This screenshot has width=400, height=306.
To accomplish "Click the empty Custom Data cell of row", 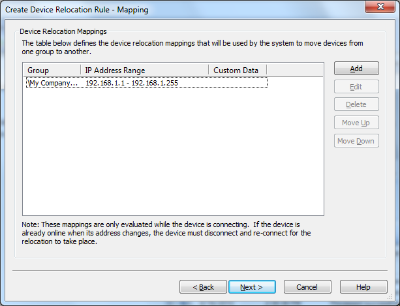I will coord(238,83).
